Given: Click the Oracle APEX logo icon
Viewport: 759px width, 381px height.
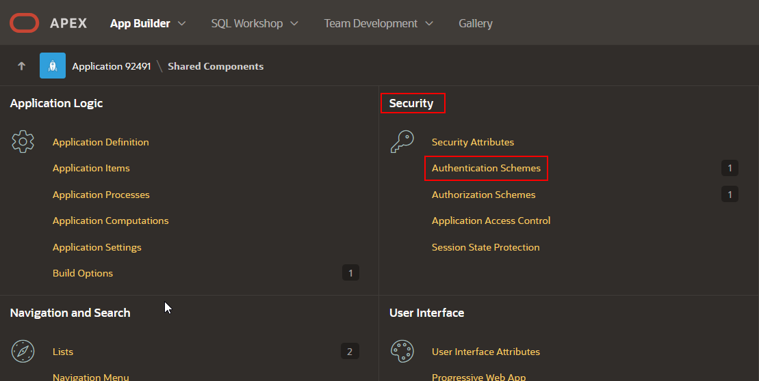Looking at the screenshot, I should [24, 23].
